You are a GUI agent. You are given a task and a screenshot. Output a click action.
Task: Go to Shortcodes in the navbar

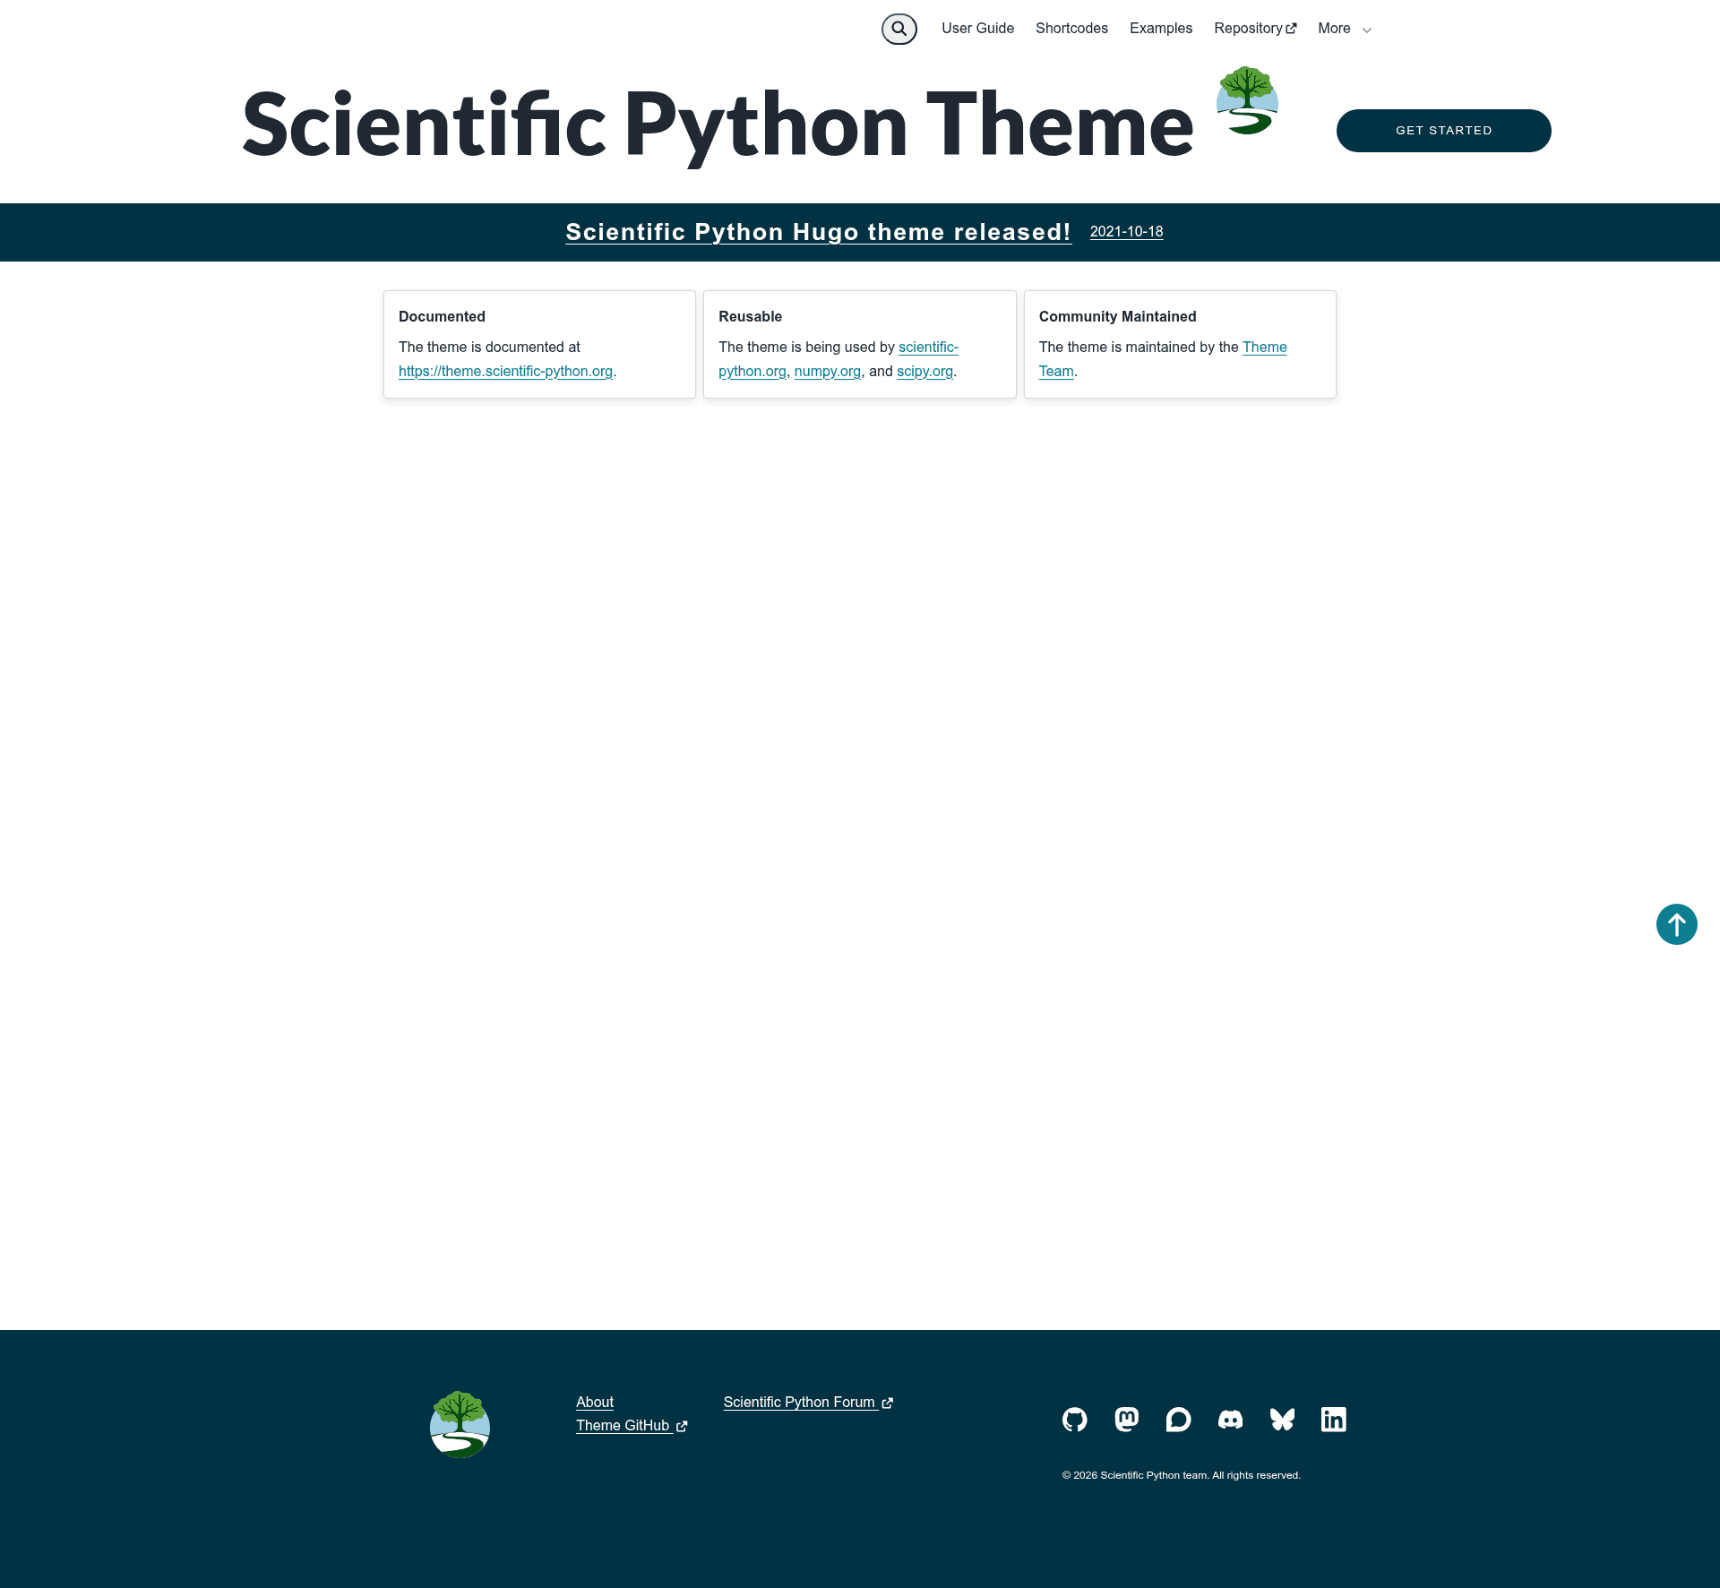1071,29
